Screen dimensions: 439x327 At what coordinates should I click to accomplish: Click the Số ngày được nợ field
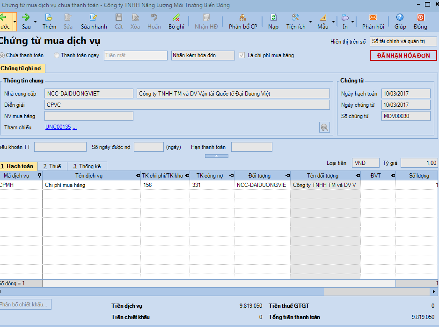(x=149, y=147)
